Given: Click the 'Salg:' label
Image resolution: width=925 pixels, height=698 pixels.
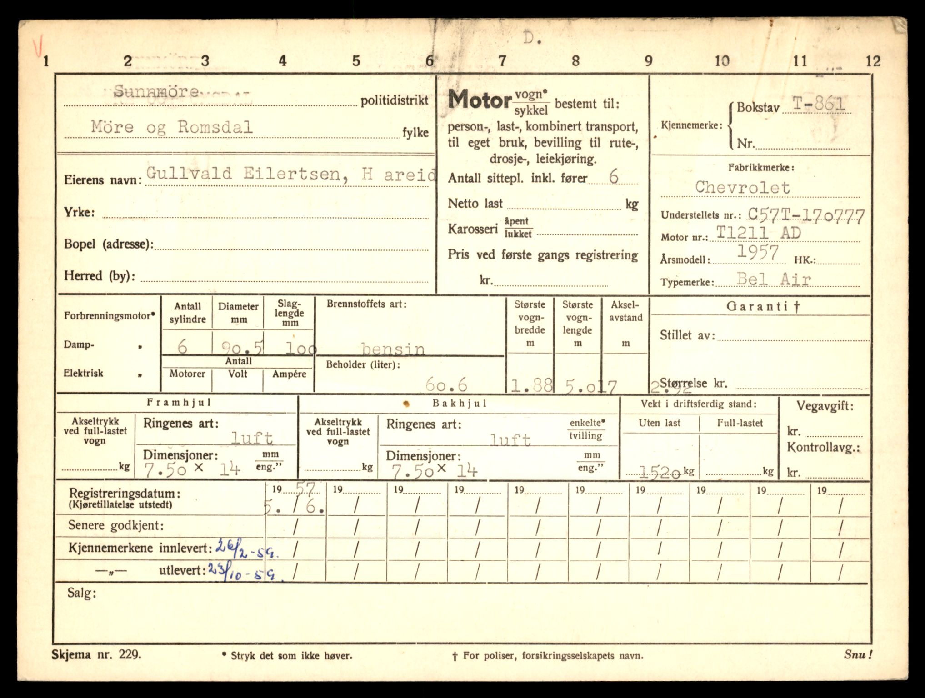Looking at the screenshot, I should point(82,593).
